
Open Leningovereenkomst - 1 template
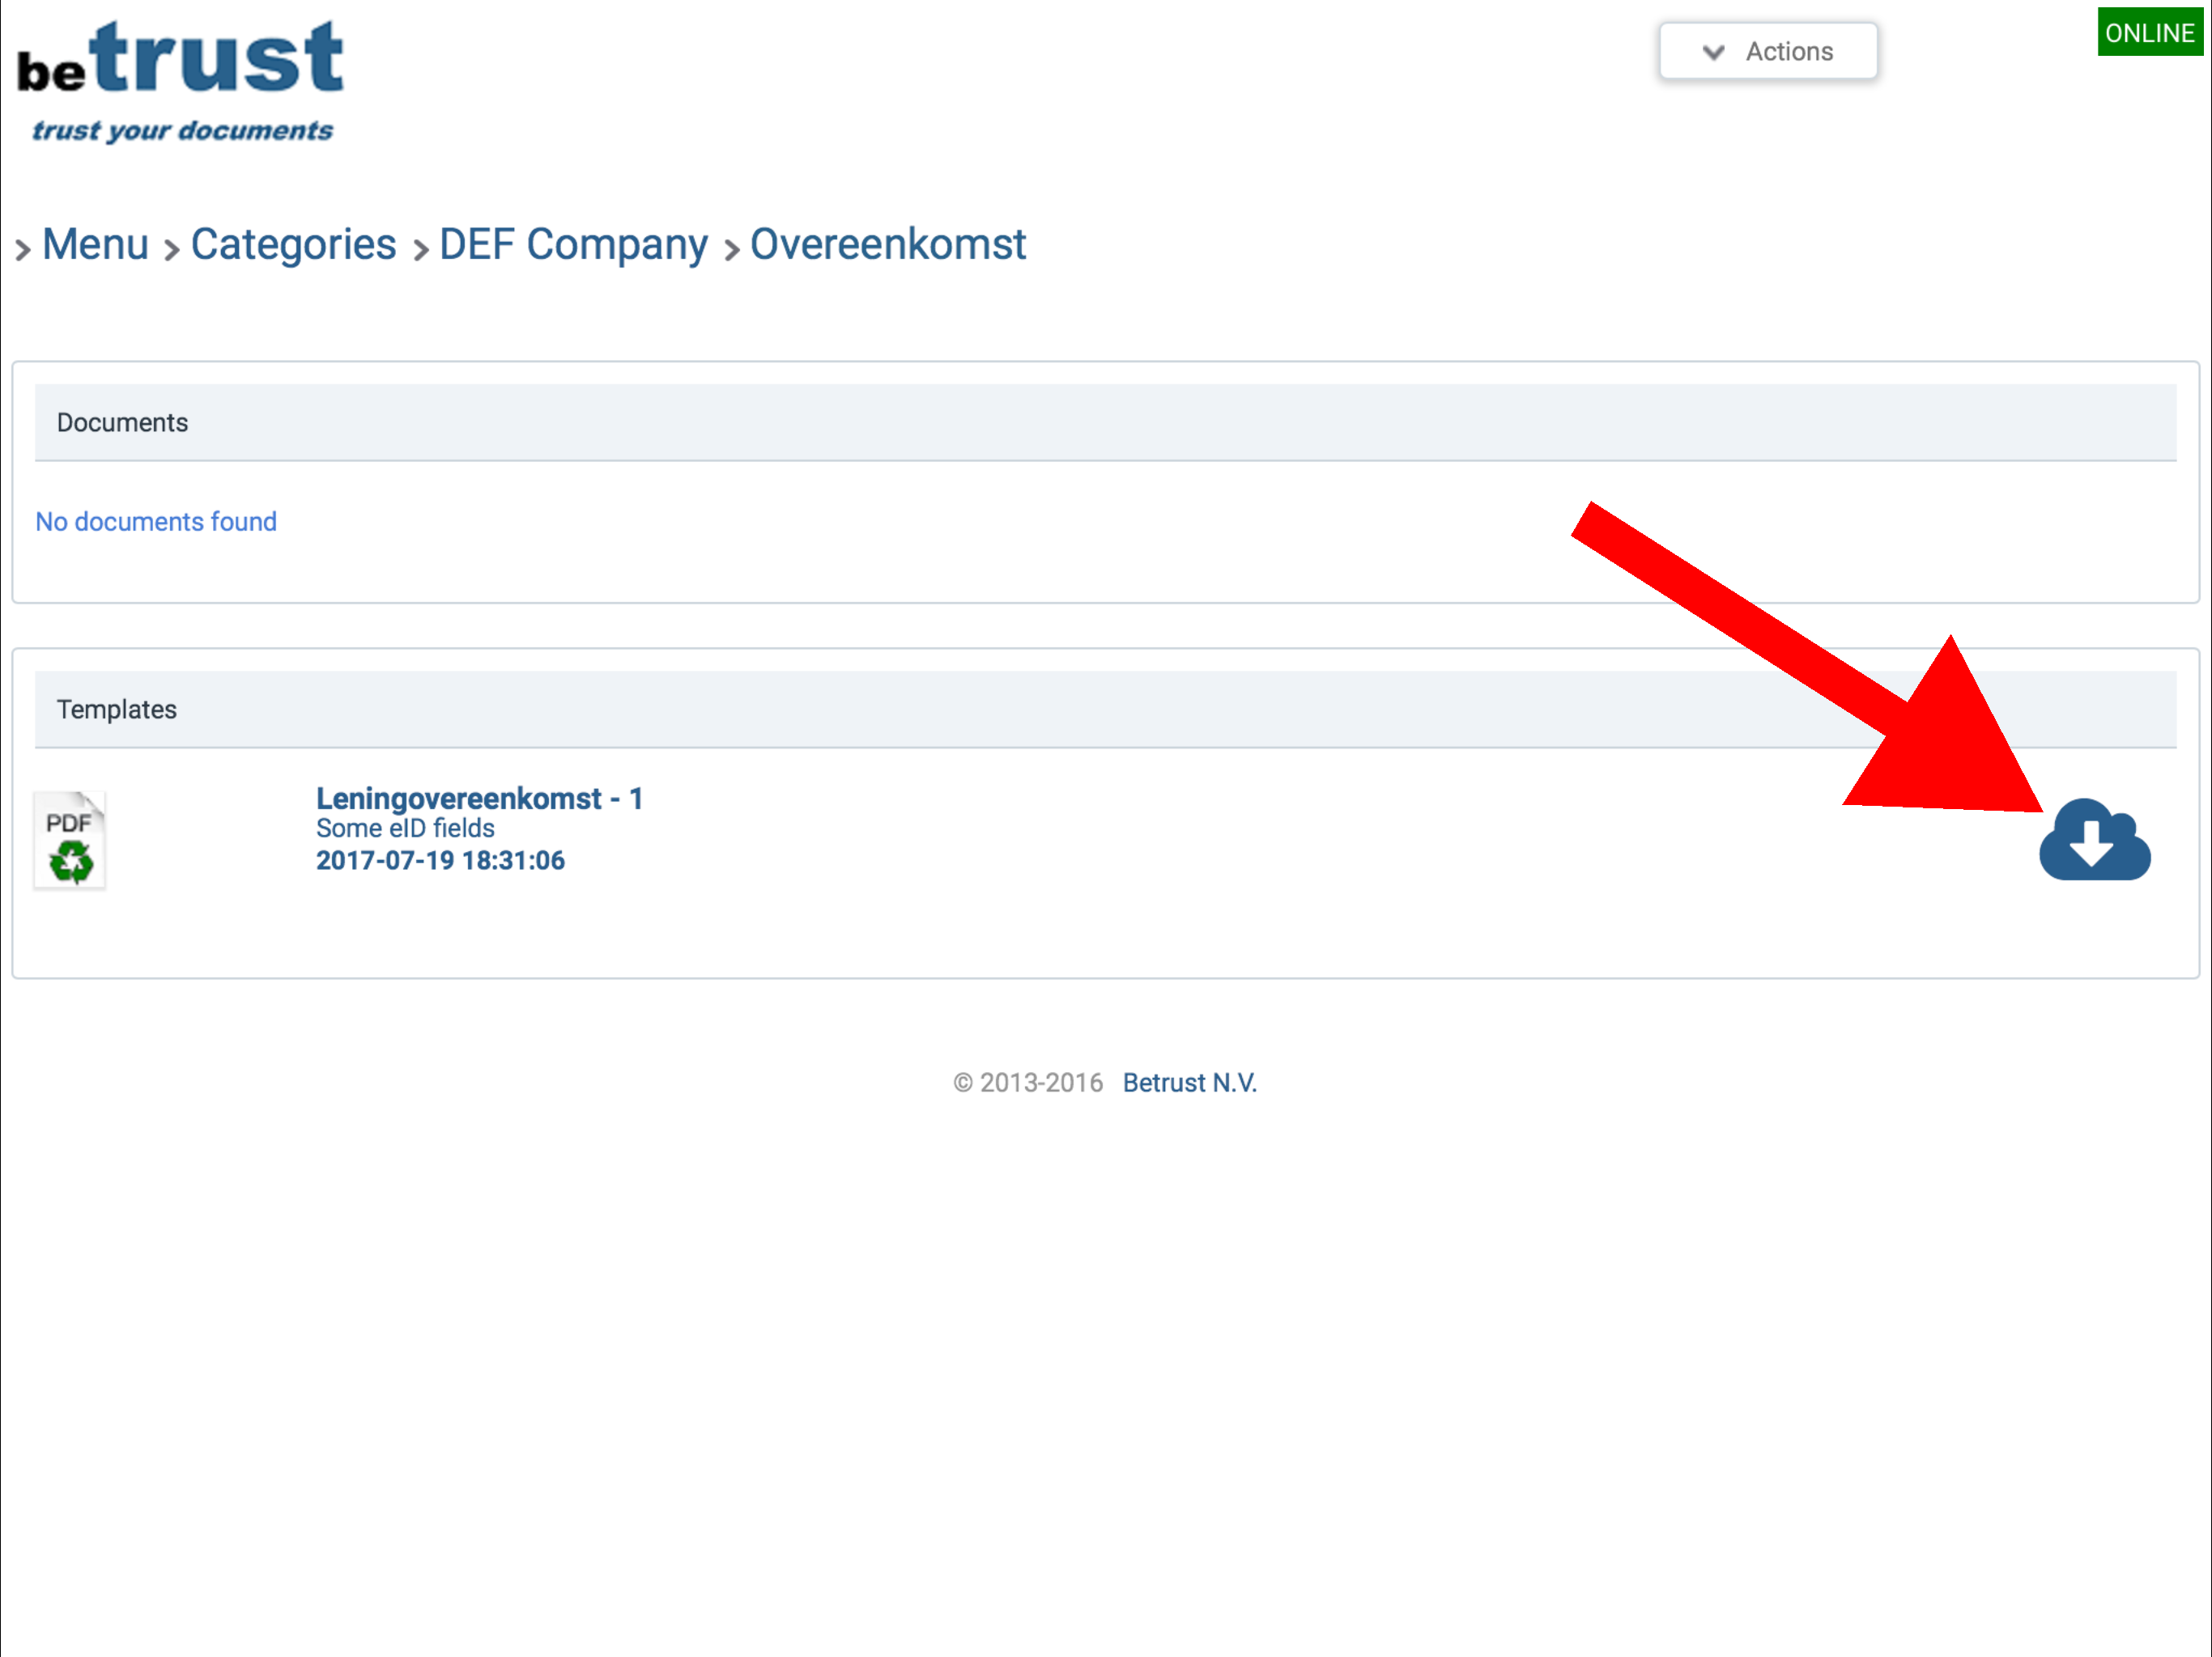click(479, 799)
